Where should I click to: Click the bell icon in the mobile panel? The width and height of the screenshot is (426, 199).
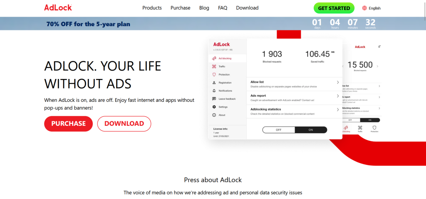point(379,47)
